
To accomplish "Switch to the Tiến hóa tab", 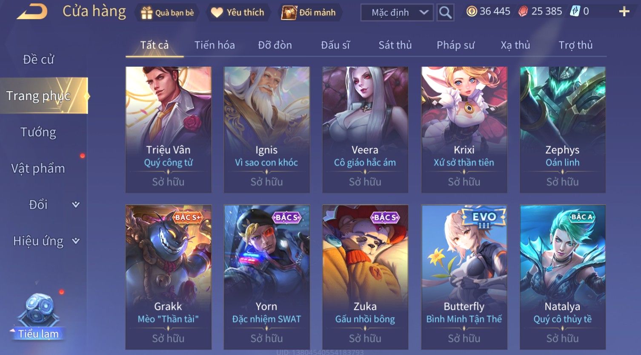I will [215, 45].
